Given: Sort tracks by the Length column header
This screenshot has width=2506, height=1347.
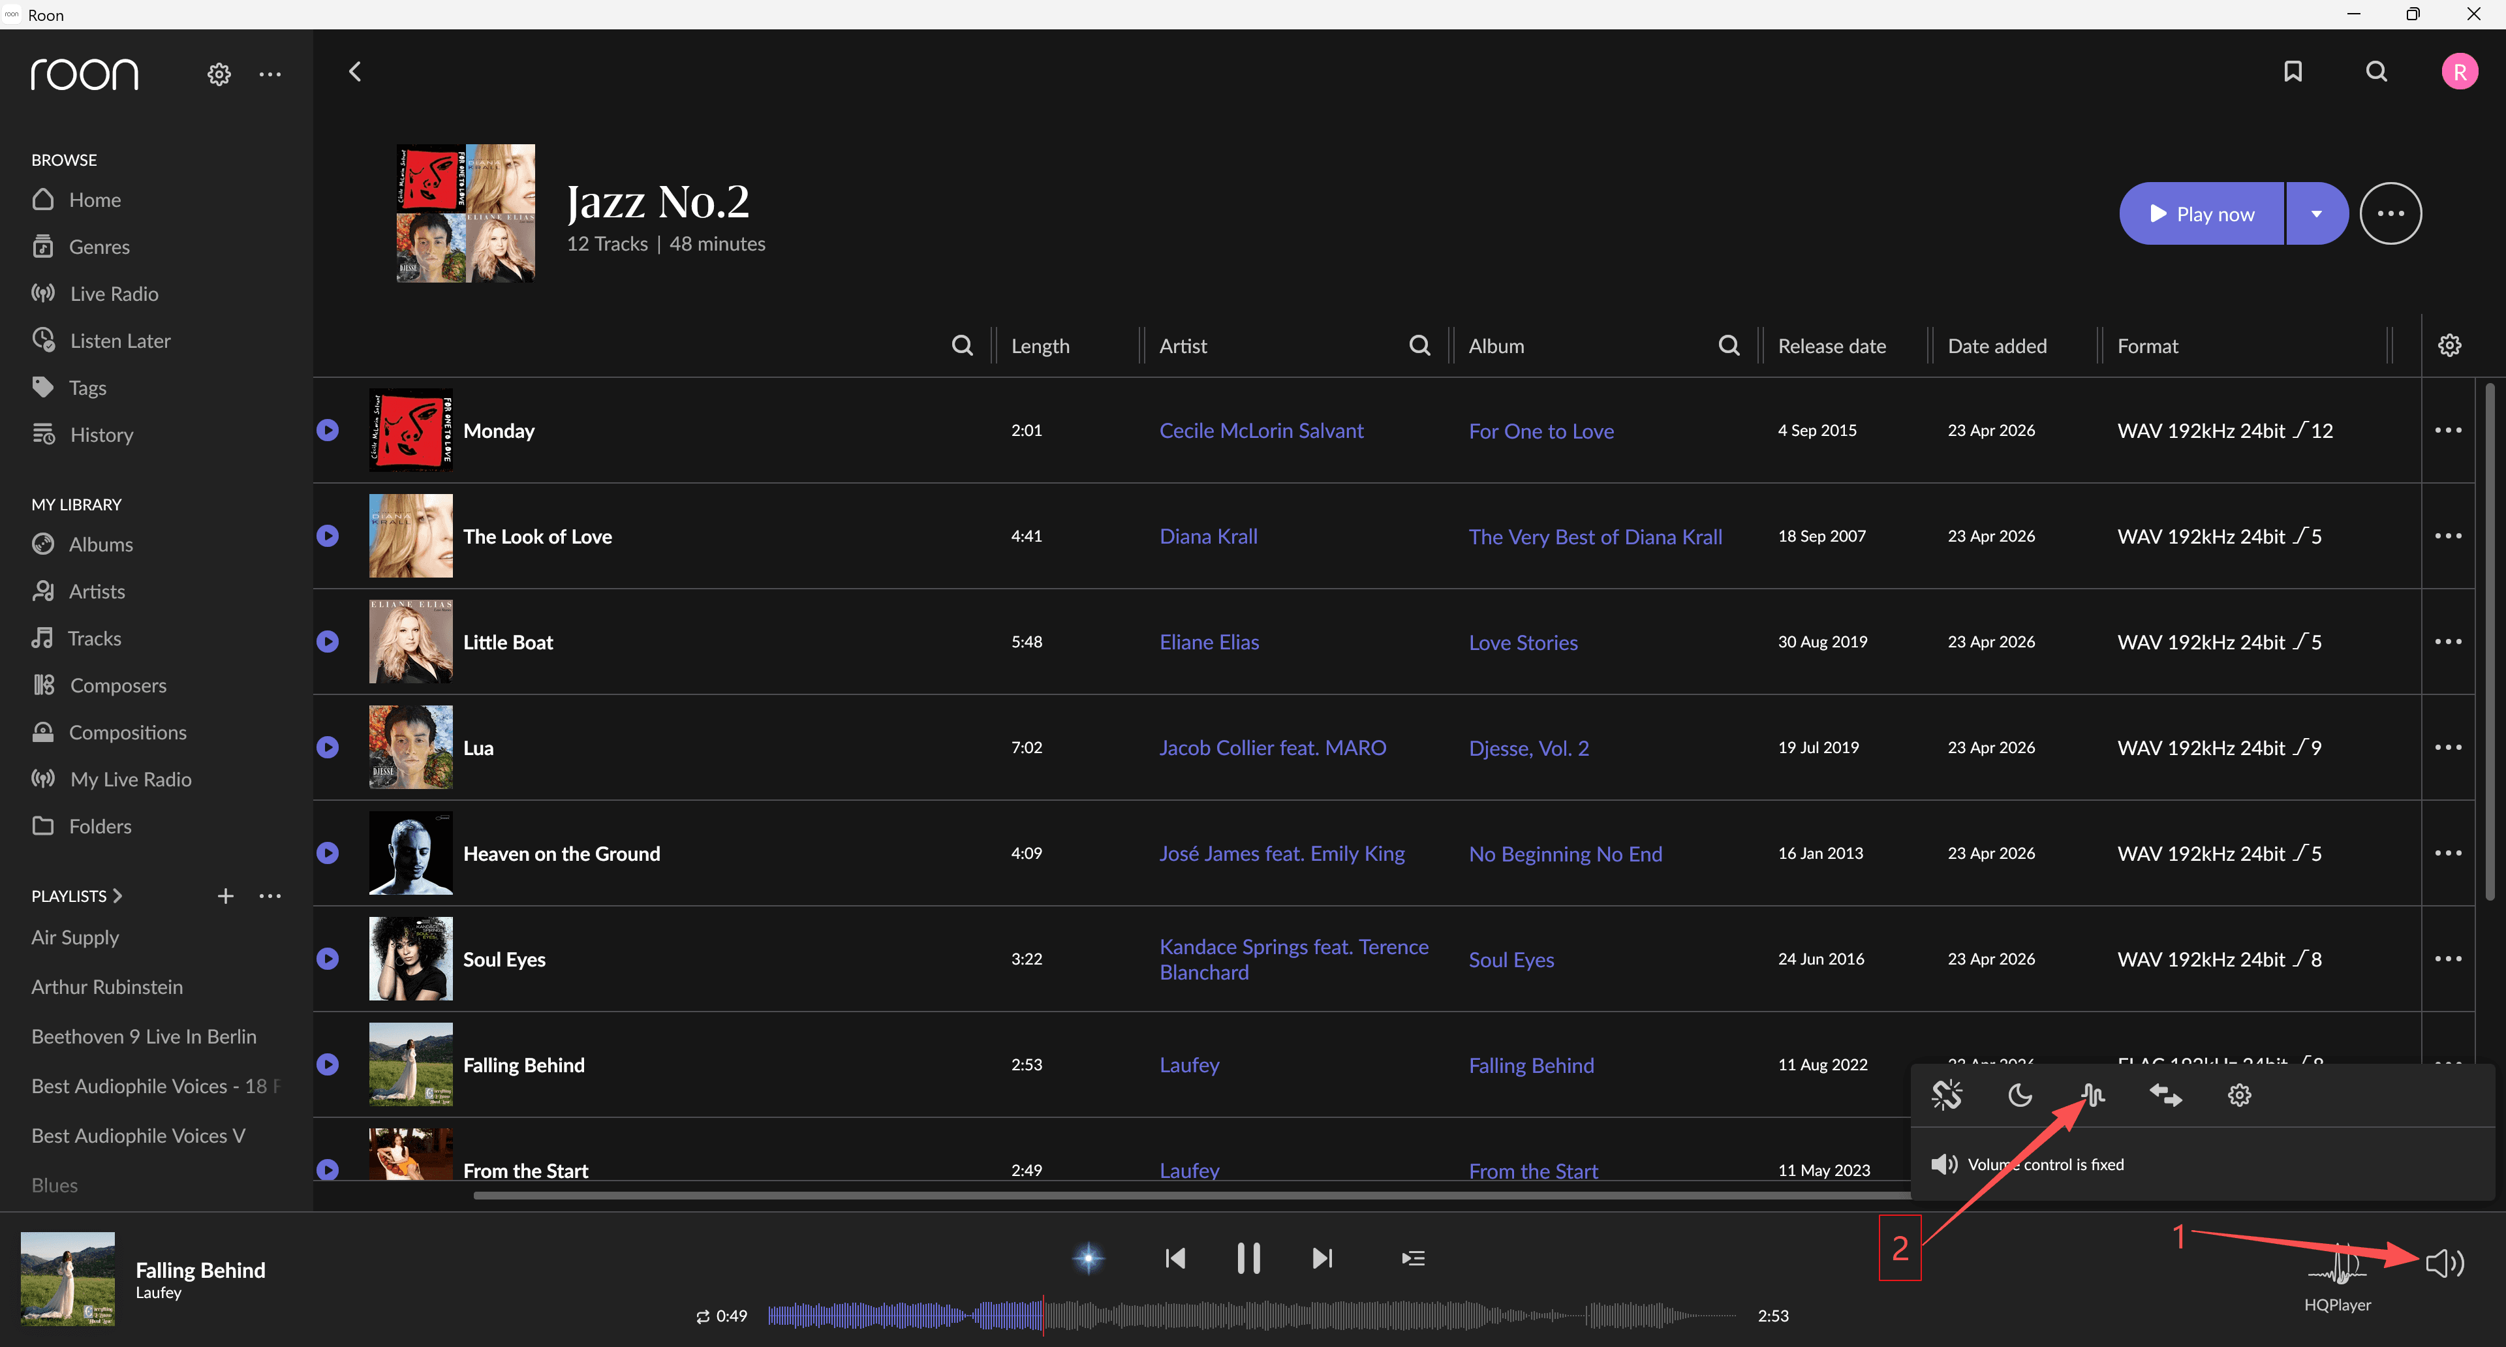Looking at the screenshot, I should [1040, 347].
